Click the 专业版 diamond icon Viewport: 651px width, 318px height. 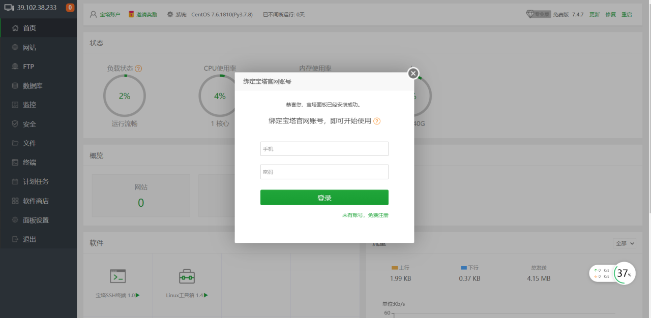tap(529, 14)
